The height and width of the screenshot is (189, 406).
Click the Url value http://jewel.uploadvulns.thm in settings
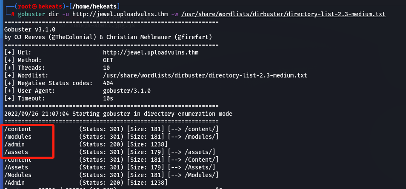151,52
